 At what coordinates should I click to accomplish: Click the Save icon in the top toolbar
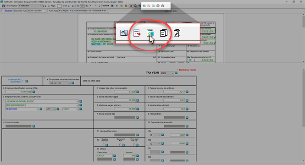[x=4, y=6]
